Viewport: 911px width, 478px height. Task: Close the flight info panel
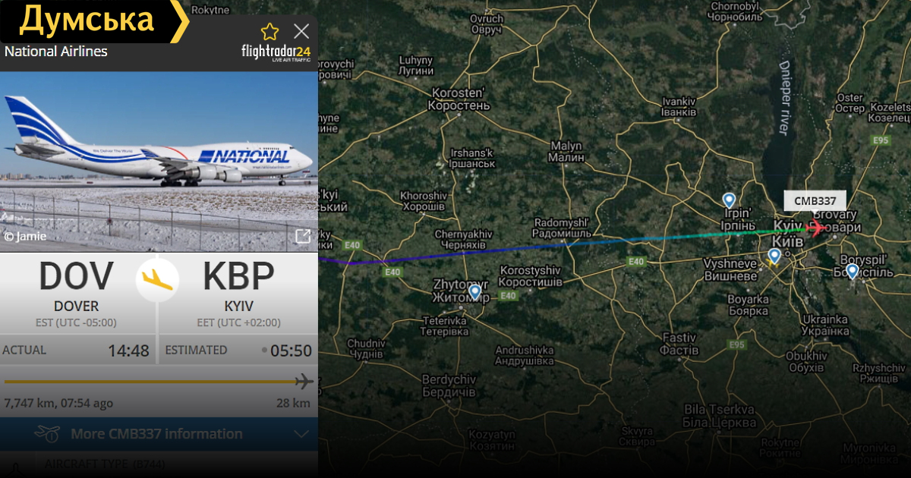[x=301, y=31]
